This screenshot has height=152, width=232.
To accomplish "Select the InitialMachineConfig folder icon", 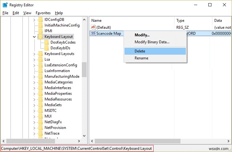I will click(40, 25).
